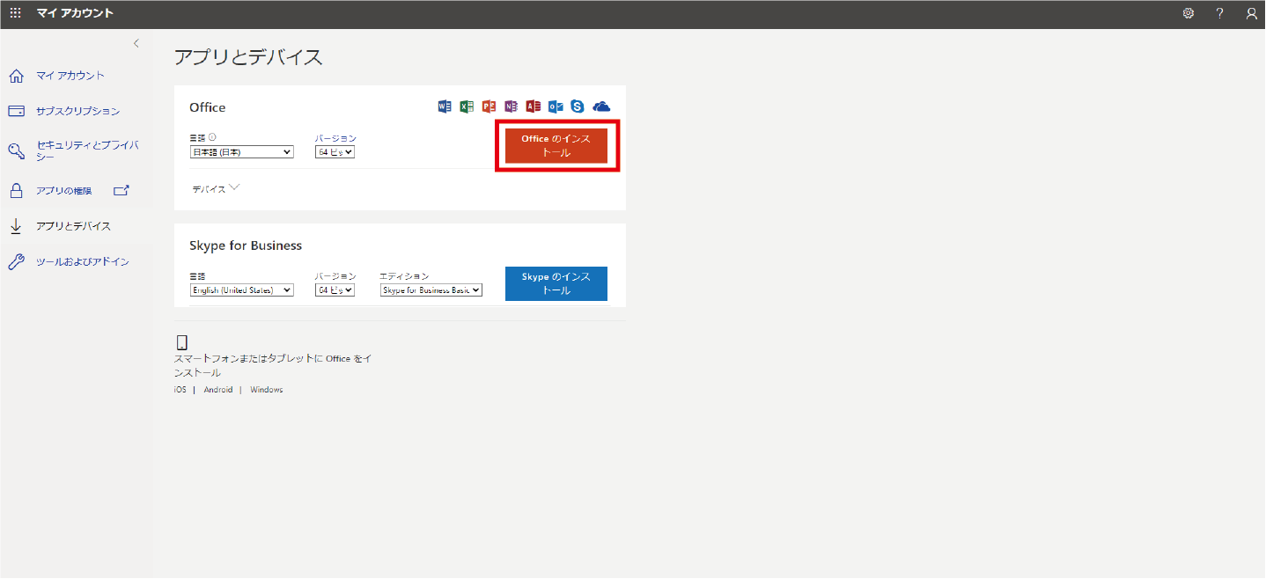Click the key icon for security and privacy

(x=16, y=150)
